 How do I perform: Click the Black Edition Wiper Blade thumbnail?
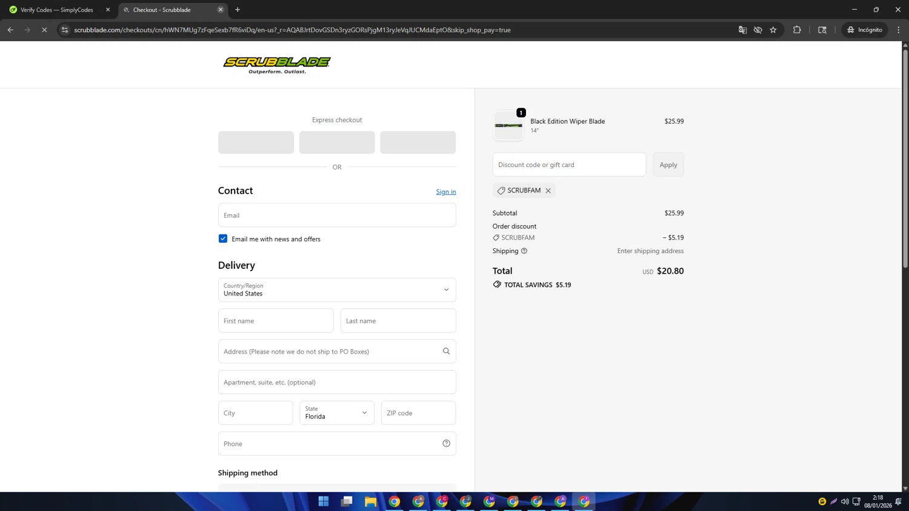(508, 125)
